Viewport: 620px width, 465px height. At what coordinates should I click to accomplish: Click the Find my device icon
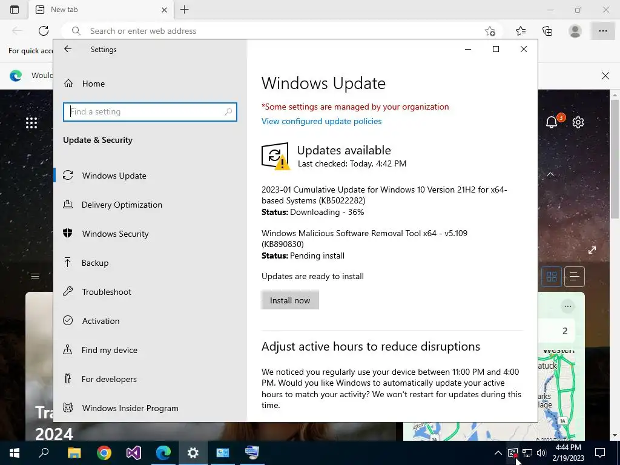point(68,349)
